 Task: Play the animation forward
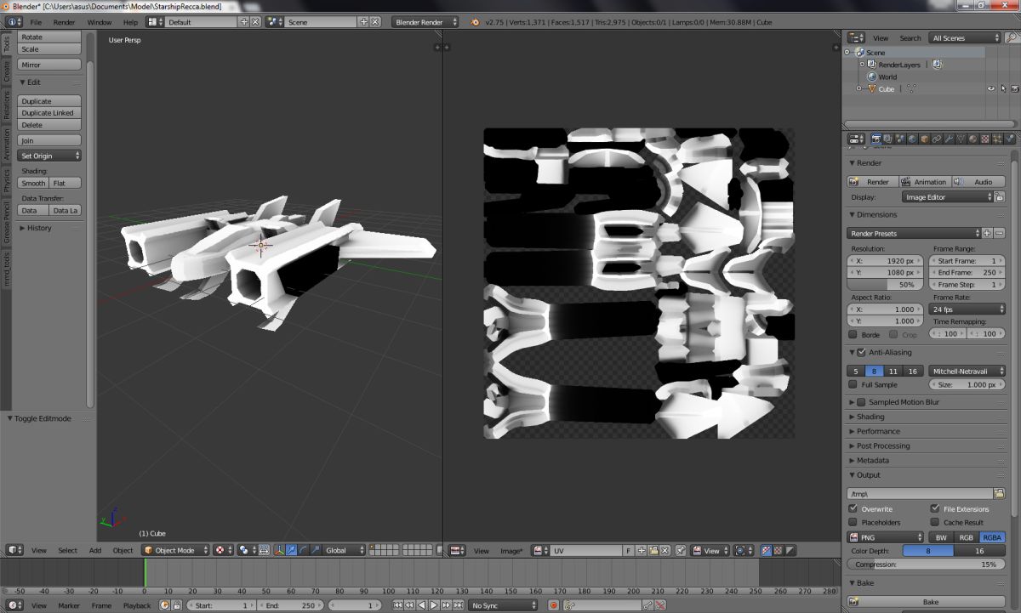pos(433,605)
